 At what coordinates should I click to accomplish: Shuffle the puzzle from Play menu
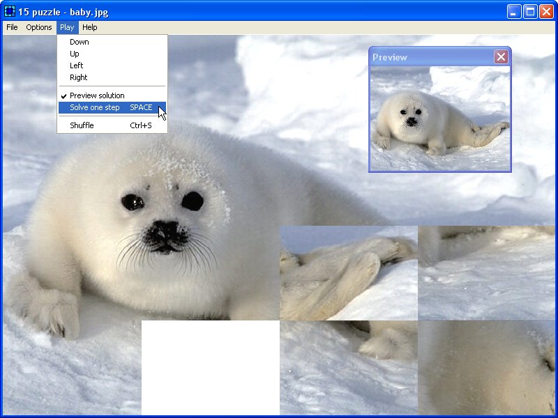tap(82, 125)
